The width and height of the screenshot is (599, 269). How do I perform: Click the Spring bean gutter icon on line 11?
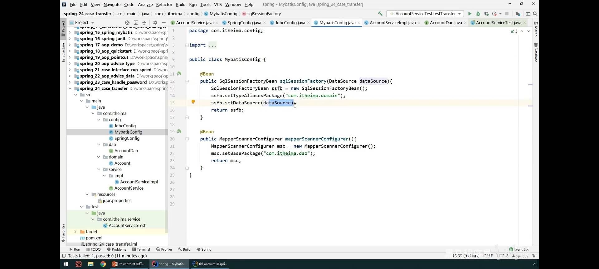point(179,74)
